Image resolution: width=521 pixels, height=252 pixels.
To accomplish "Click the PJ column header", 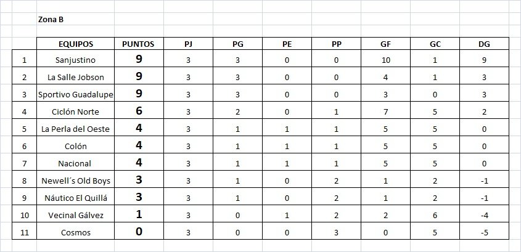I will point(187,44).
